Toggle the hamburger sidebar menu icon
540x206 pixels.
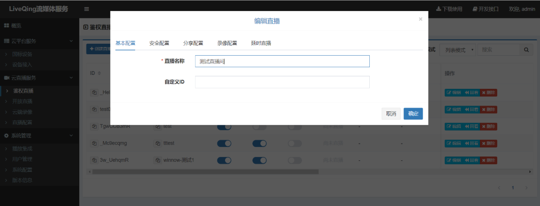[x=87, y=9]
